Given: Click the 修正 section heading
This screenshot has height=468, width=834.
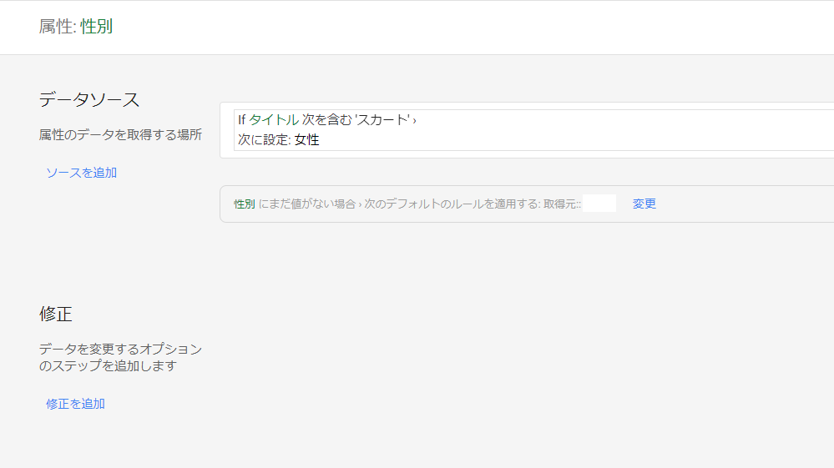Looking at the screenshot, I should point(55,314).
